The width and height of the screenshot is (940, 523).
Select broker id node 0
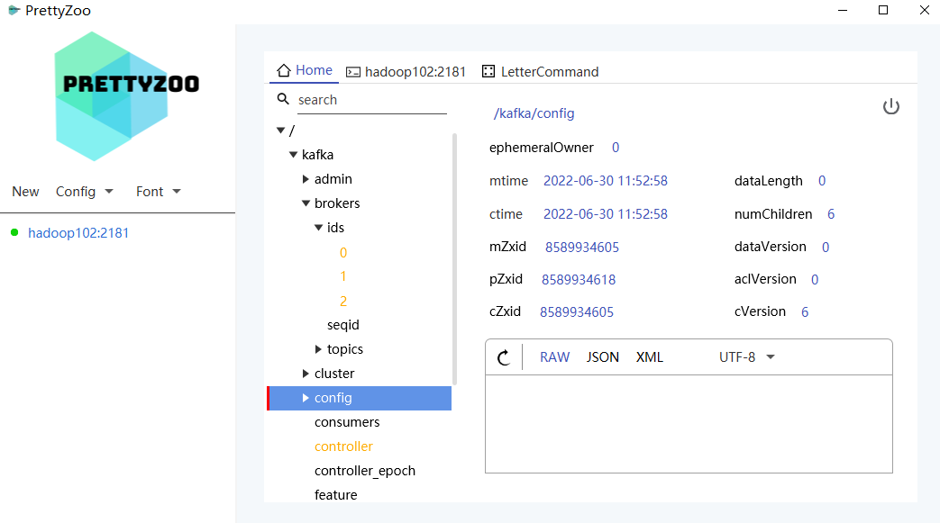pyautogui.click(x=342, y=253)
